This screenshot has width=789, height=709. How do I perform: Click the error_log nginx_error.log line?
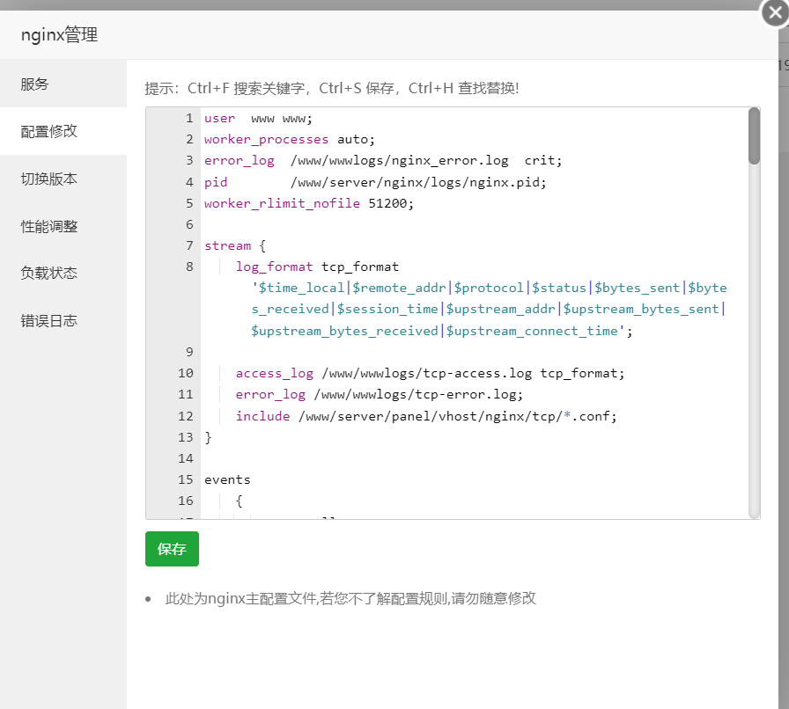tap(383, 160)
